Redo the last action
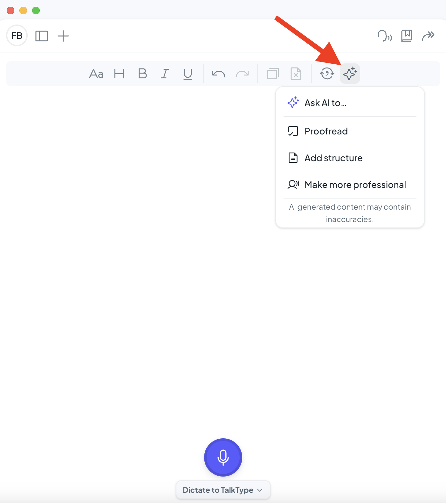 tap(242, 74)
